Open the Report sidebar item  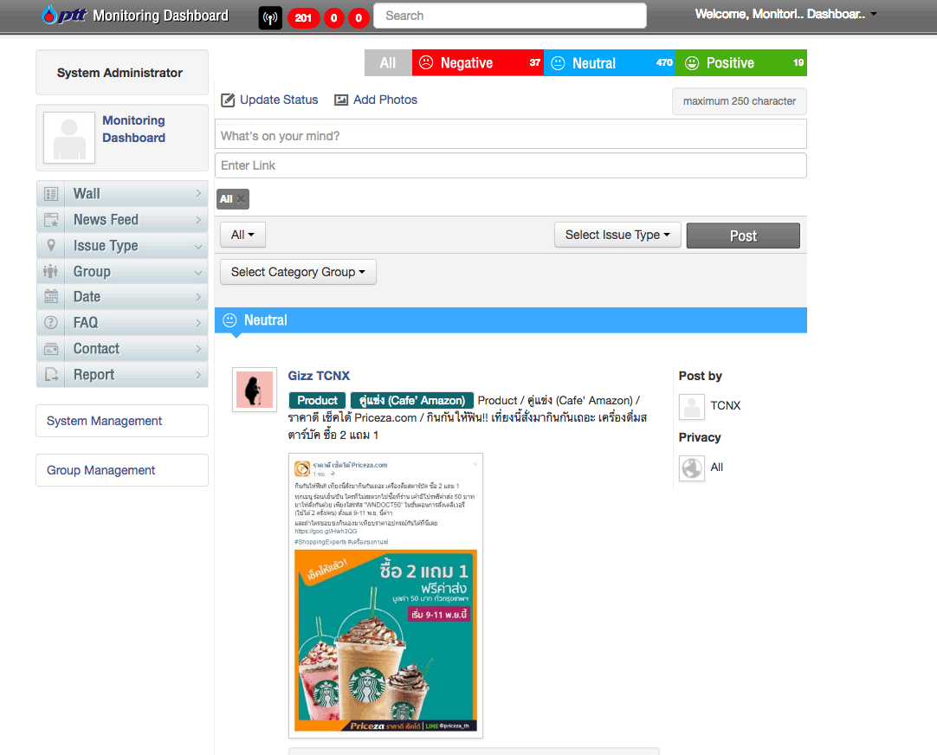pyautogui.click(x=122, y=375)
